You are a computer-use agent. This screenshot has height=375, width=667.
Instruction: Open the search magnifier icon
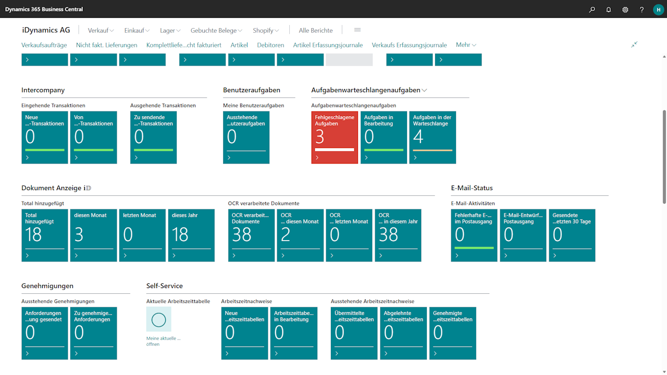[x=592, y=9]
